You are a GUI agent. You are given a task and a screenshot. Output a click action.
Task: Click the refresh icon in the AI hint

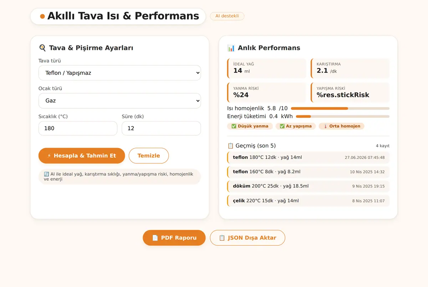(46, 174)
